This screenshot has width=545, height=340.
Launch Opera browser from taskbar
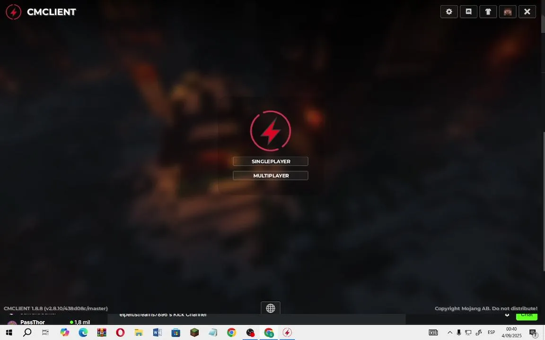120,332
